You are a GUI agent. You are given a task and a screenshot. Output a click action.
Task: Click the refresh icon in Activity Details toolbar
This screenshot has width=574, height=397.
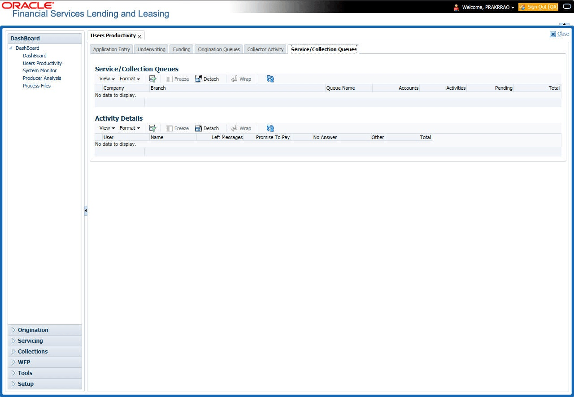270,128
